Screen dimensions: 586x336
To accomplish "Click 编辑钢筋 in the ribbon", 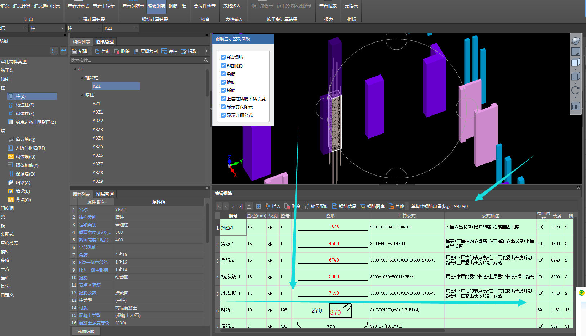I will click(156, 6).
